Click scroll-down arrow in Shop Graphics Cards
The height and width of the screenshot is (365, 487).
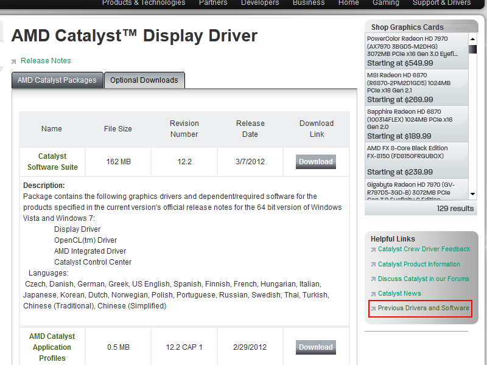(473, 194)
